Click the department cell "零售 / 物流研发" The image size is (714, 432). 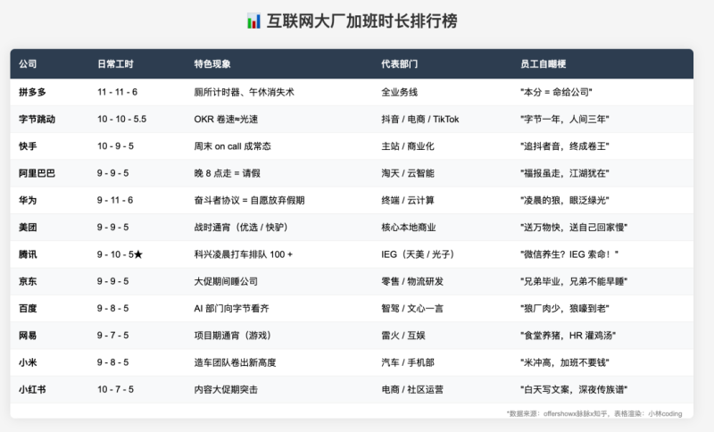click(x=412, y=281)
